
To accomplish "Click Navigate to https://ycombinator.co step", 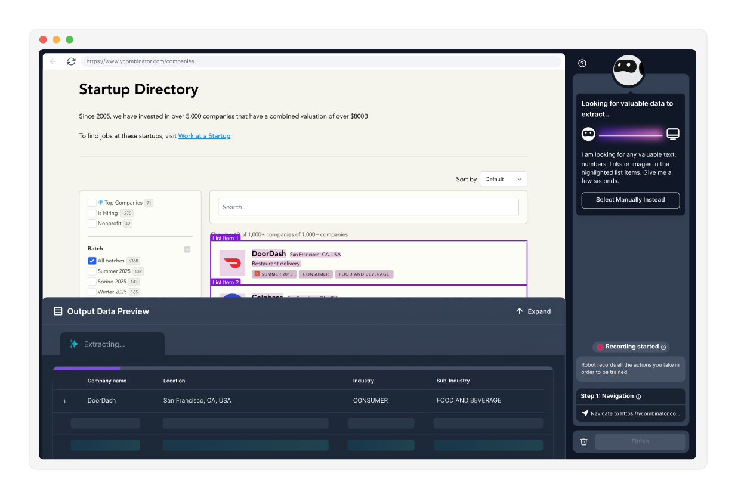I will (x=631, y=413).
